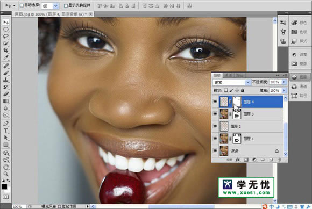Open the fill slider arrow

284,90
